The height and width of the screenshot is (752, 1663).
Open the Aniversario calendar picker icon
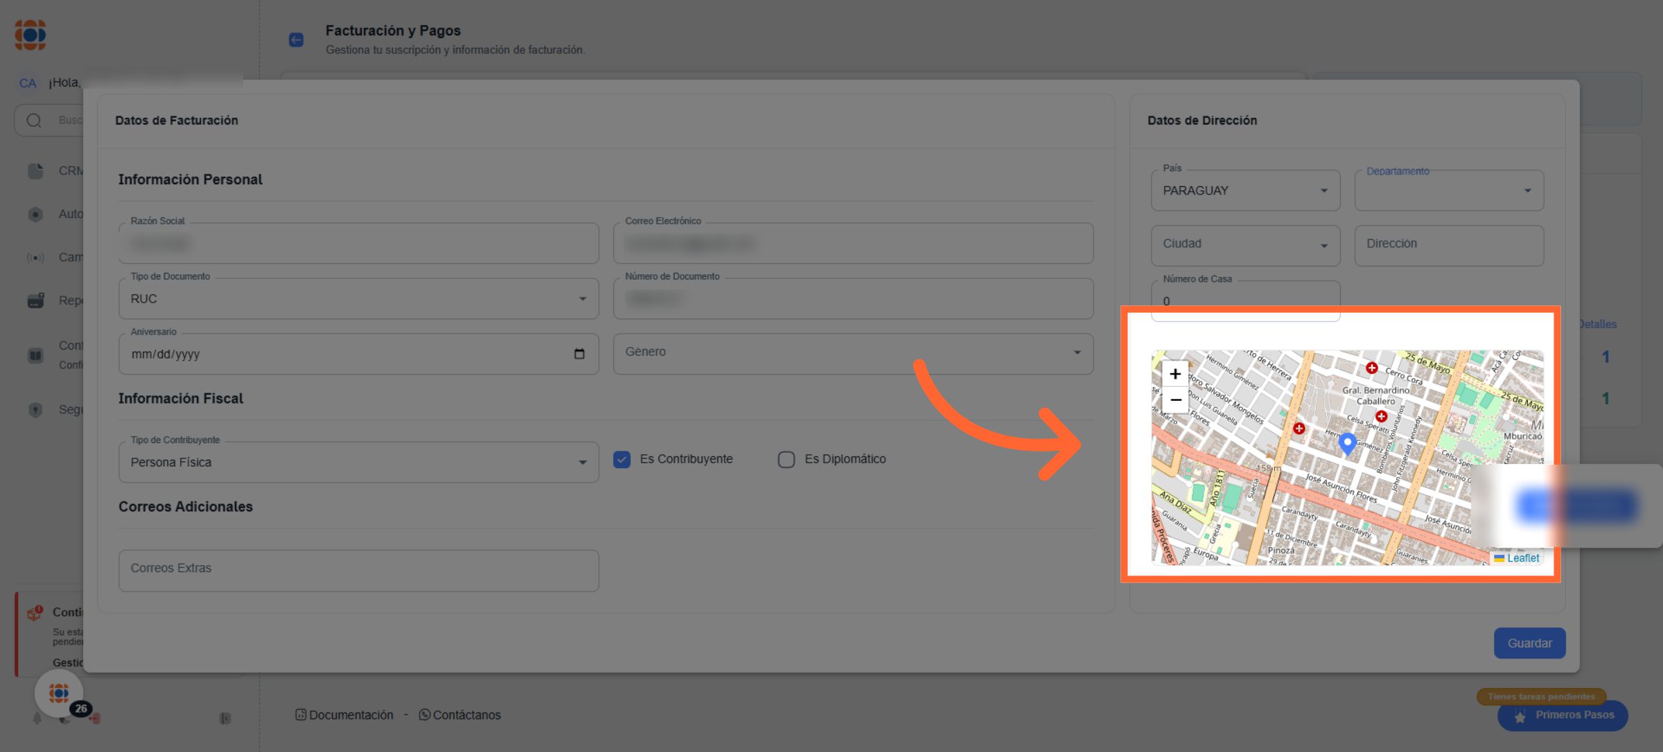[579, 354]
